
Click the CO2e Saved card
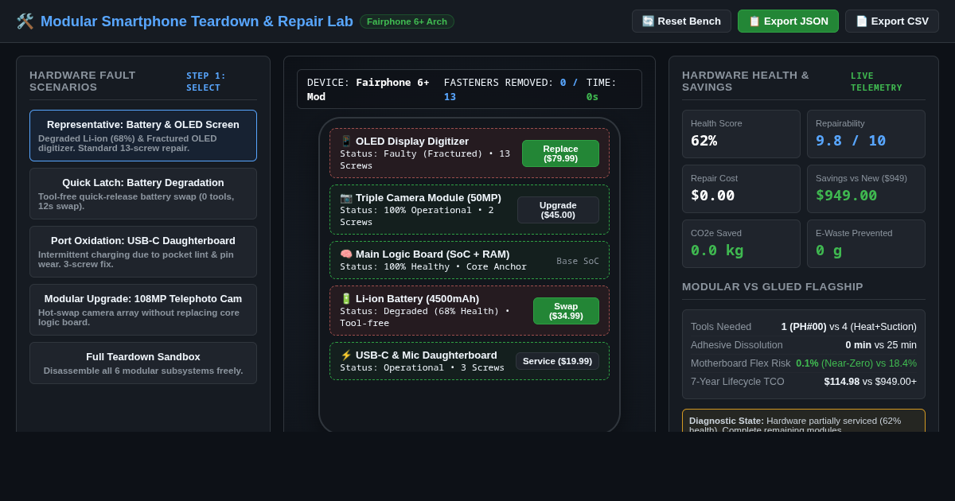tap(741, 244)
